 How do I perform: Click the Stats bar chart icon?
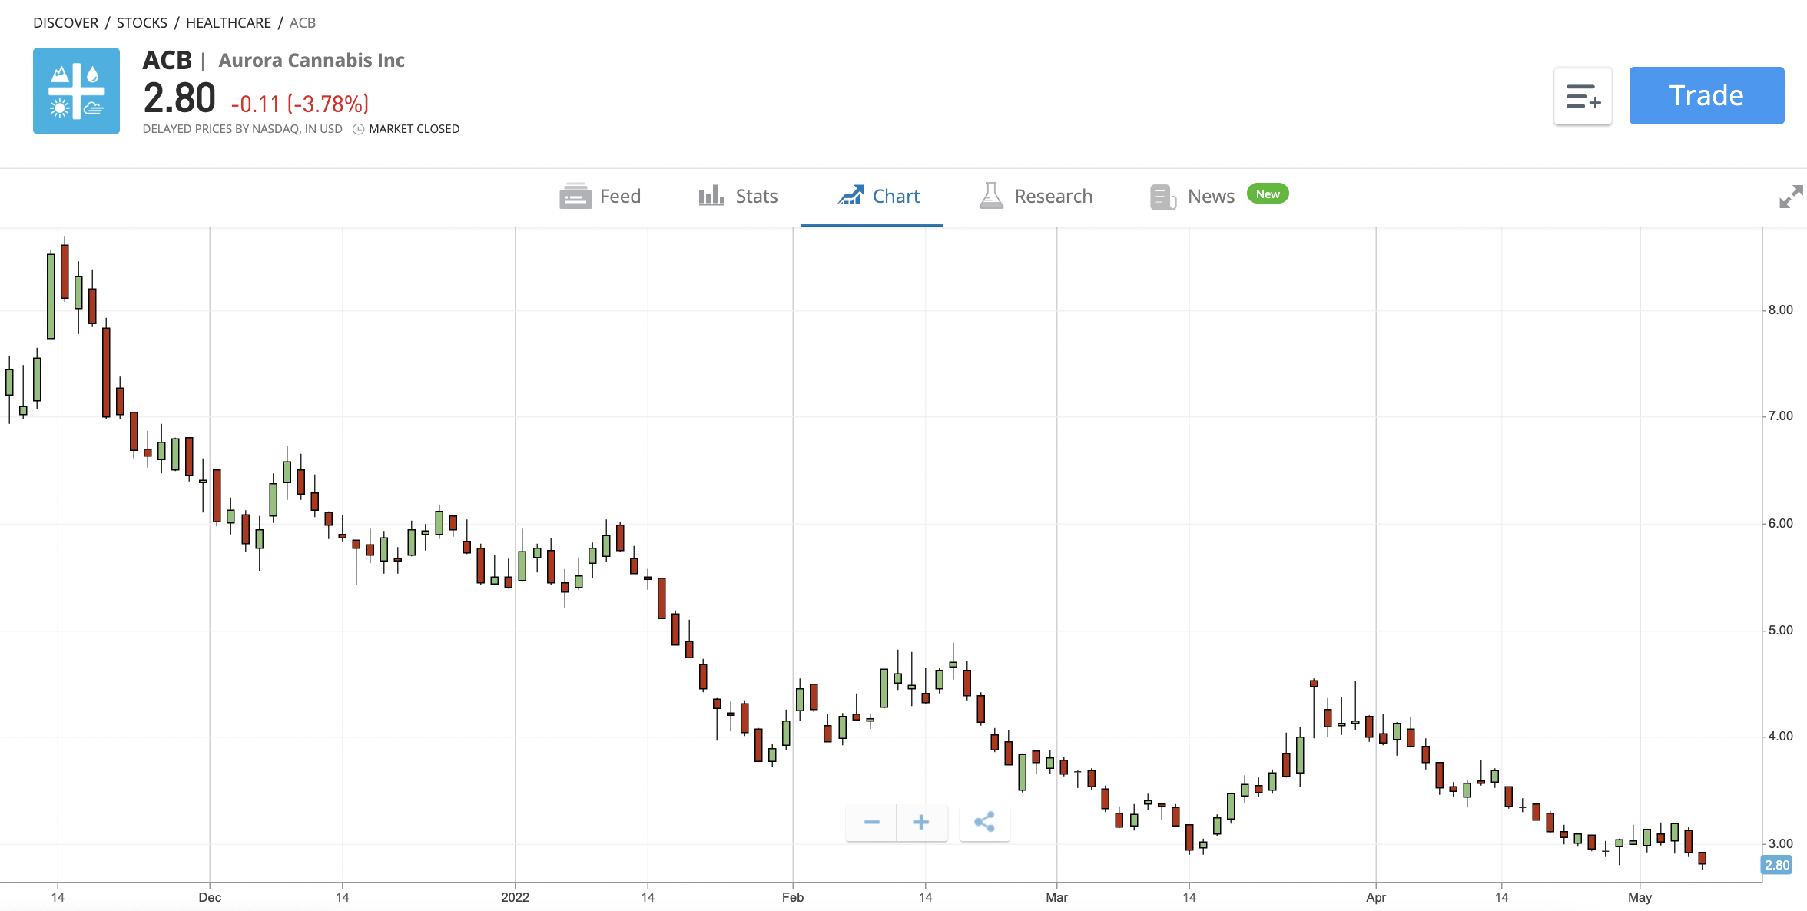711,195
